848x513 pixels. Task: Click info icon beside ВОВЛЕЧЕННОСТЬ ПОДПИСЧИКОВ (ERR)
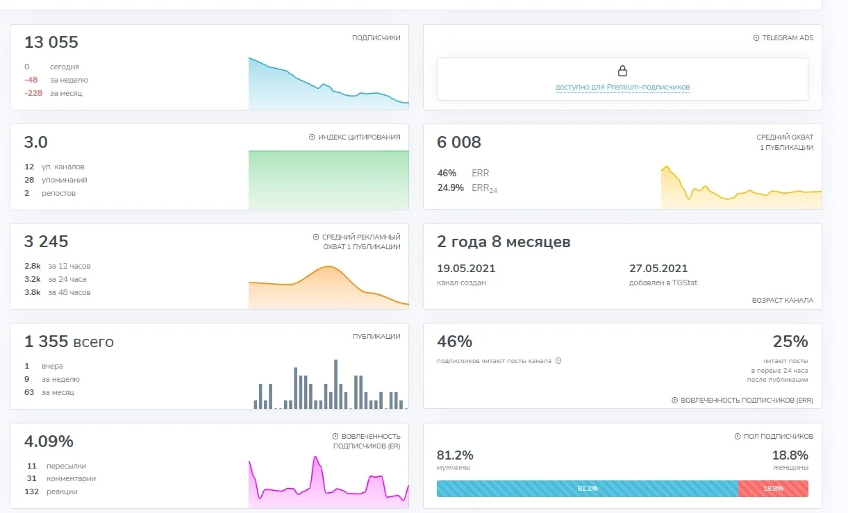pos(674,401)
